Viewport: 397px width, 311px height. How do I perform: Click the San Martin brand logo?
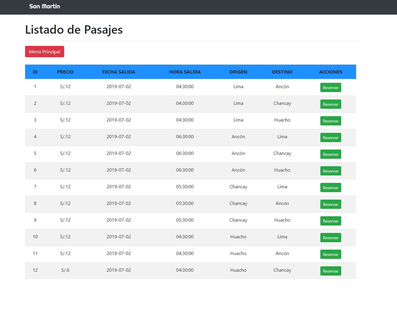click(x=44, y=6)
